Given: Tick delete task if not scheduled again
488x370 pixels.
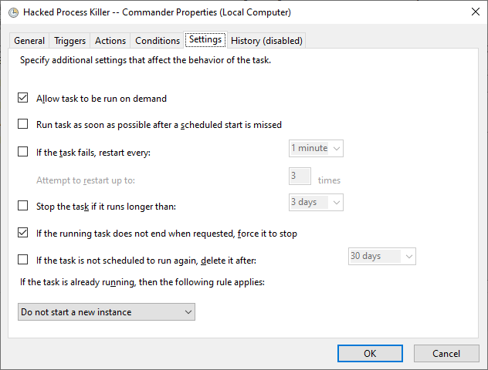Looking at the screenshot, I should [23, 260].
